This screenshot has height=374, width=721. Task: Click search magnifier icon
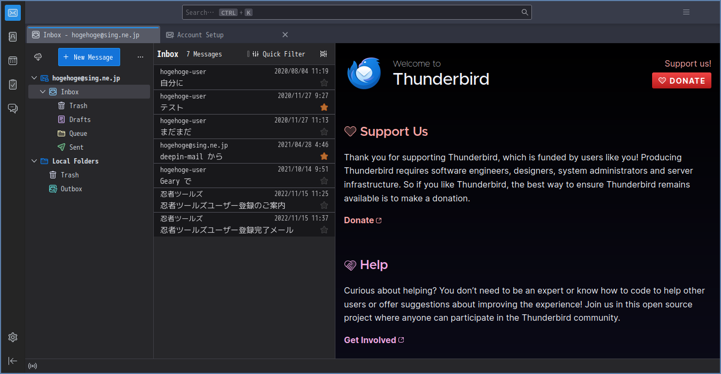(x=525, y=12)
